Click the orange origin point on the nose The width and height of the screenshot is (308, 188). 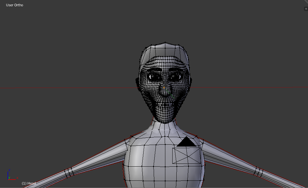164,88
